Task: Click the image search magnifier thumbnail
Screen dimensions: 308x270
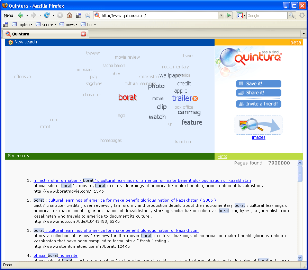Action: point(258,125)
